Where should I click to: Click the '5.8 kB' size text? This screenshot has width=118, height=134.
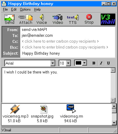coord(42,121)
